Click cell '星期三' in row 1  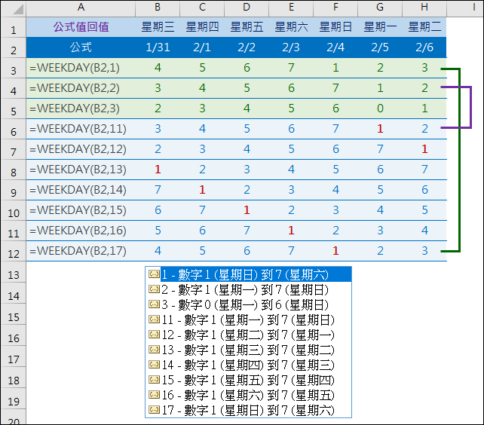[x=158, y=27]
